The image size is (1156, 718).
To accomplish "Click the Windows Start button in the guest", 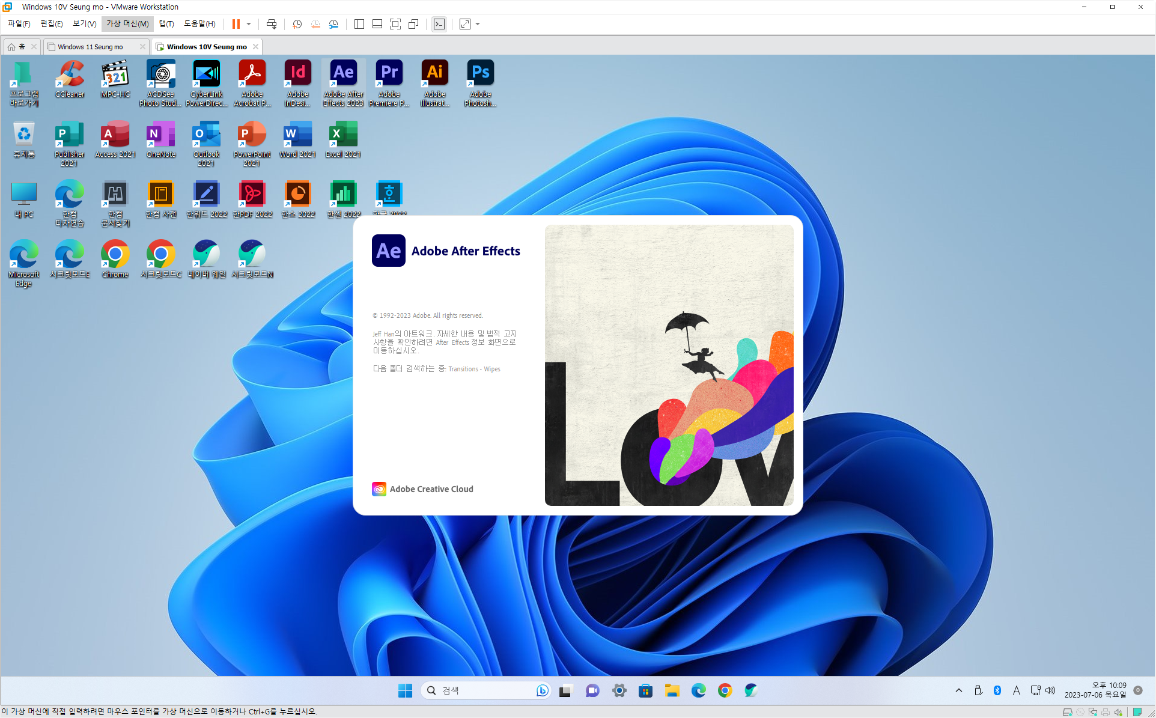I will 405,690.
